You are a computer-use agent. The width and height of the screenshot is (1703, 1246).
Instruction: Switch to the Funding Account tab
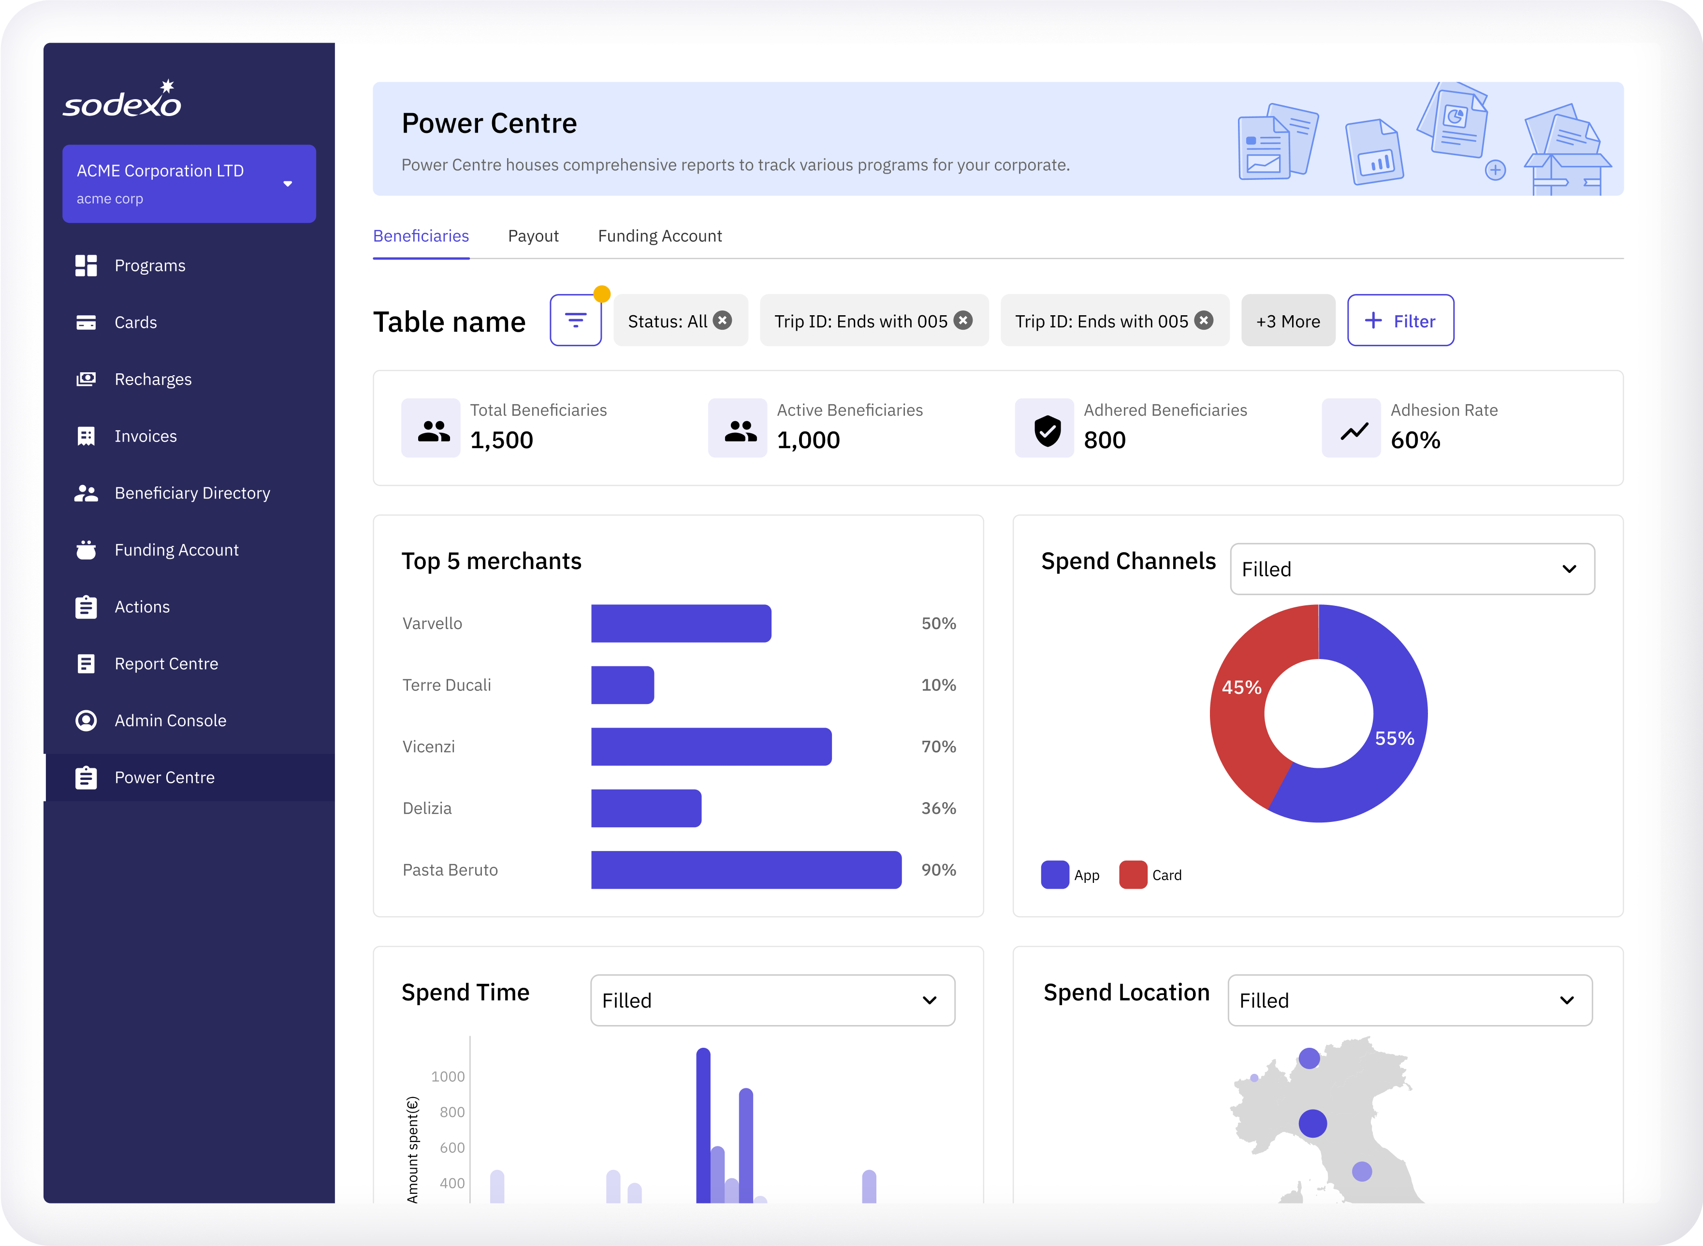[660, 236]
